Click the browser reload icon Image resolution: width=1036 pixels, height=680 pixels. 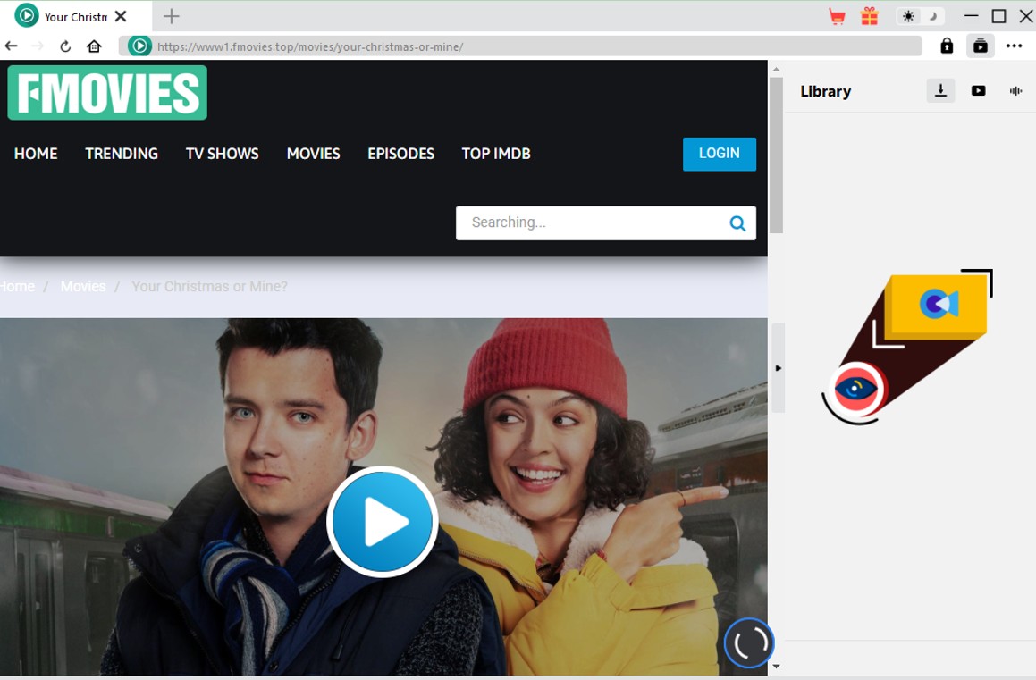click(x=65, y=46)
